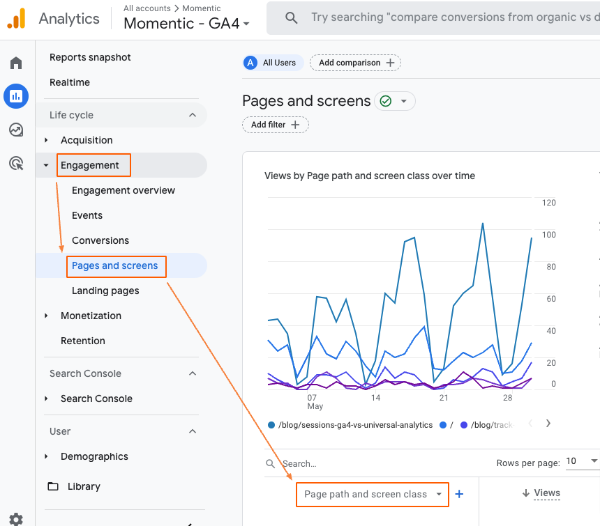Collapse the Search Console section chevron

coord(193,373)
